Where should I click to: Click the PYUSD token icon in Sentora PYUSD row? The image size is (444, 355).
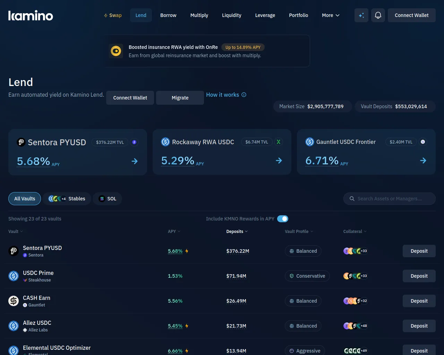14,251
